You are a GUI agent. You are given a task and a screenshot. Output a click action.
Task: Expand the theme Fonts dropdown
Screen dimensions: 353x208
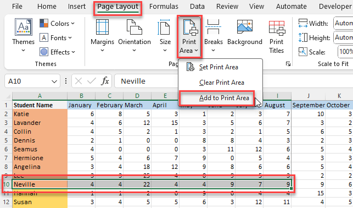point(56,37)
